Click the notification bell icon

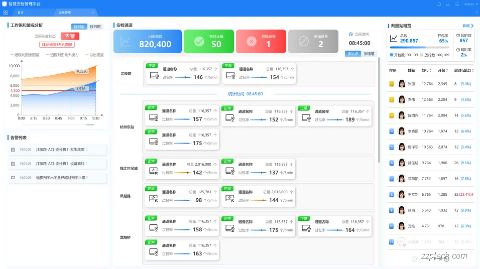439,4
